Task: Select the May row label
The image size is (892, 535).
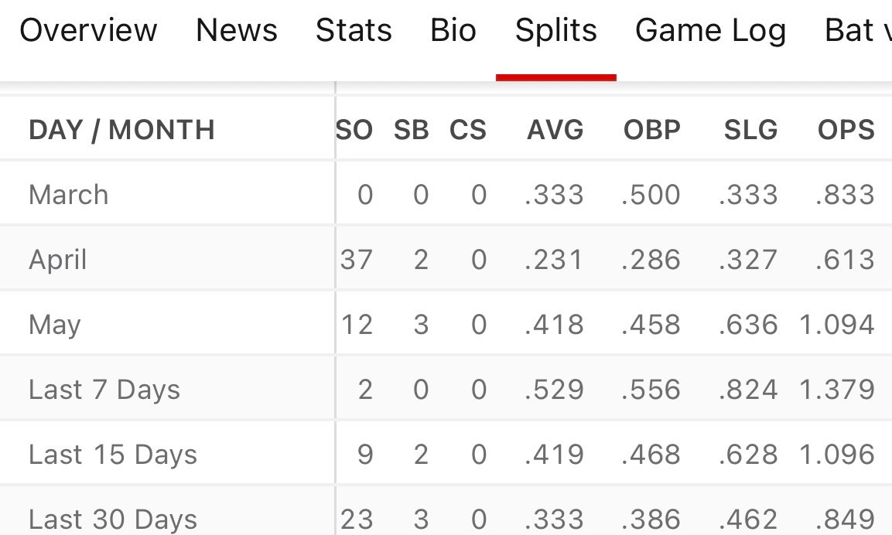Action: 54,325
